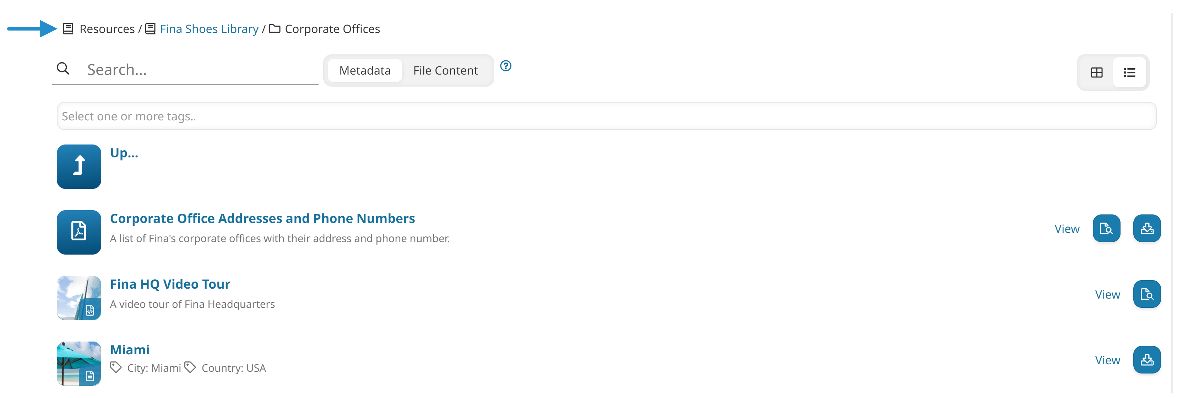
Task: Click the preview icon for Fina HQ Video Tour
Action: coord(1146,294)
